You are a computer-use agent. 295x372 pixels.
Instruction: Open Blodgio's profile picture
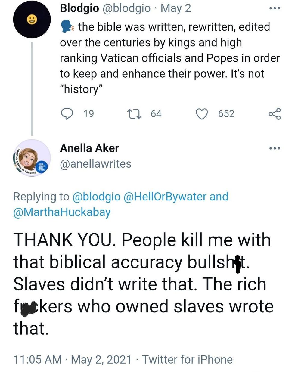pos(32,20)
